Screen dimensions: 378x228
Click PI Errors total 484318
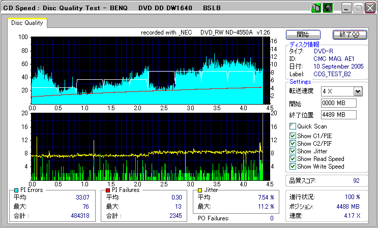[80, 216]
